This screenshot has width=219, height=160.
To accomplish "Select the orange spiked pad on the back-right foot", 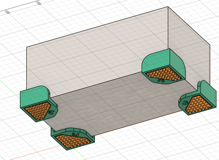I will click(x=163, y=74).
